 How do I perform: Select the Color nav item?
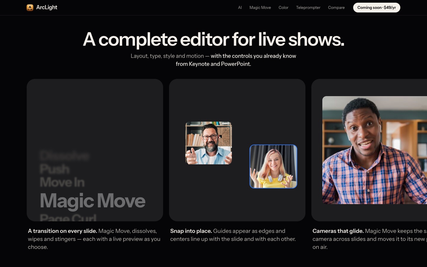(283, 7)
